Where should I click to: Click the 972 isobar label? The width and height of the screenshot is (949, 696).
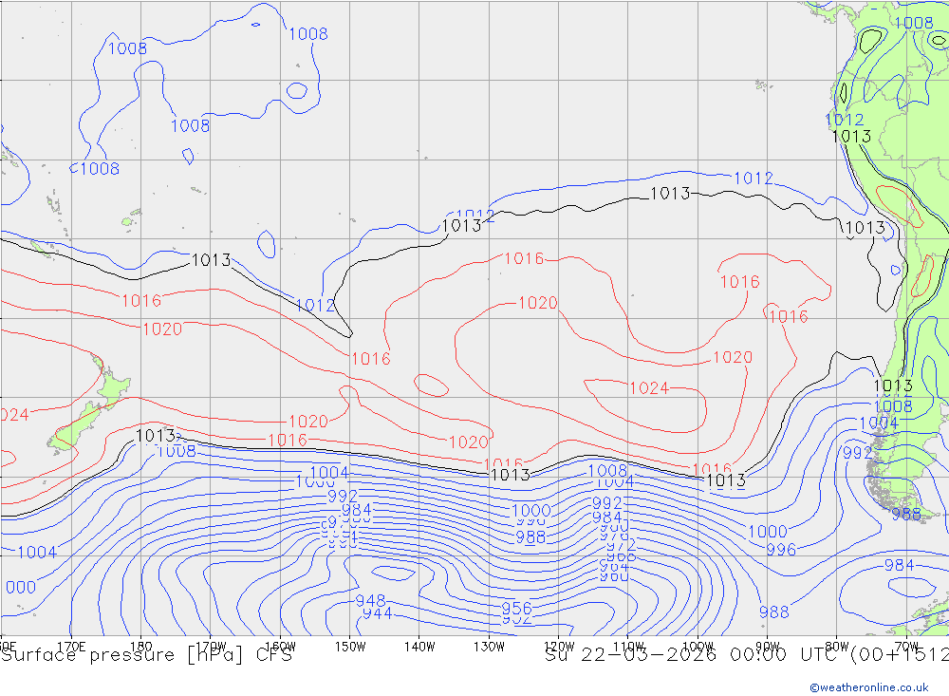[x=621, y=545]
